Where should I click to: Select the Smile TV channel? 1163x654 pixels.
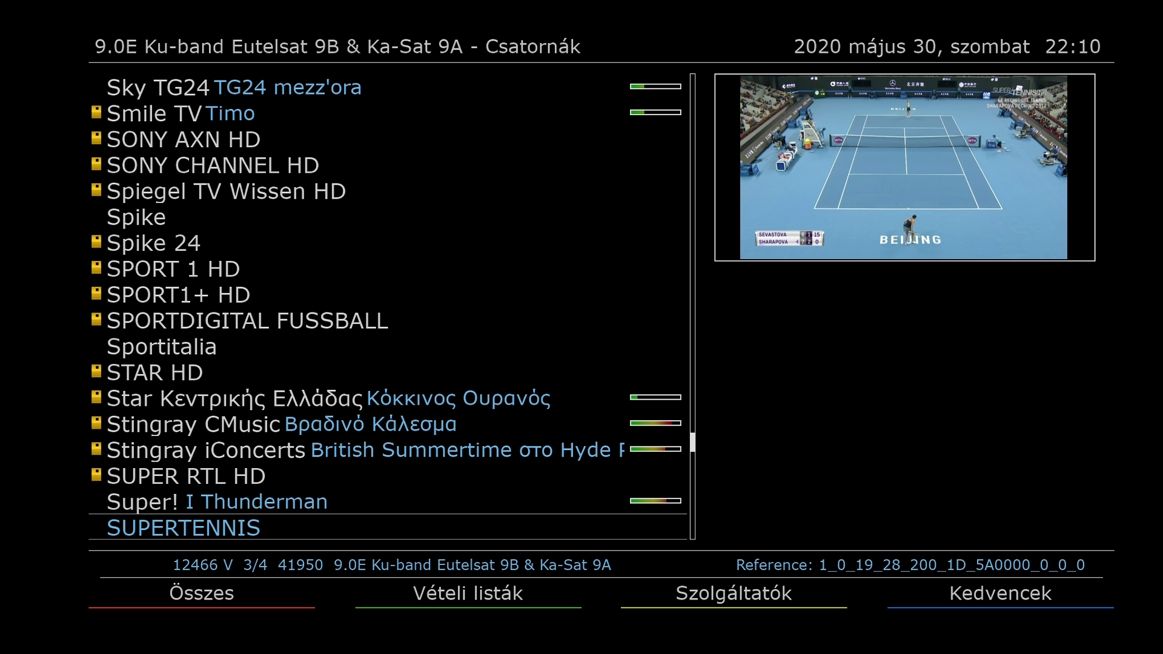point(388,113)
